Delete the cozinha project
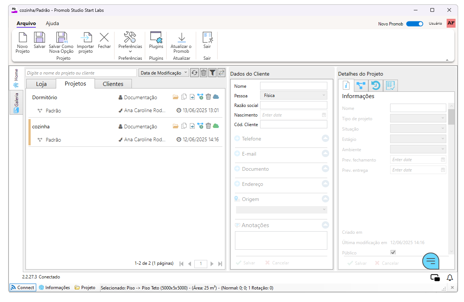The height and width of the screenshot is (302, 464). coord(208,126)
